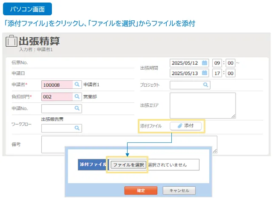The width and height of the screenshot is (273, 198).
Task: Click the 出張精算 briefcase icon
Action: [11, 42]
